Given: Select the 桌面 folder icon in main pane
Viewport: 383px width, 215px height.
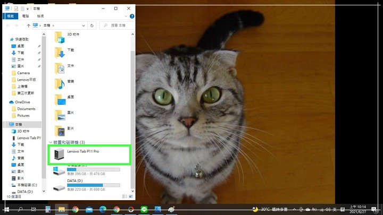Looking at the screenshot, I should [60, 99].
